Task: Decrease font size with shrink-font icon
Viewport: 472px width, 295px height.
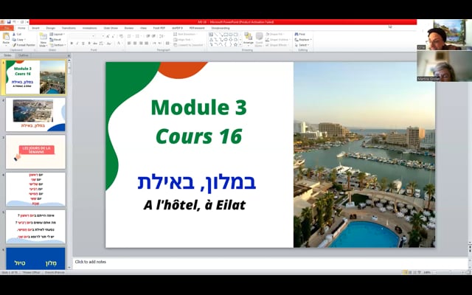Action: (113, 36)
